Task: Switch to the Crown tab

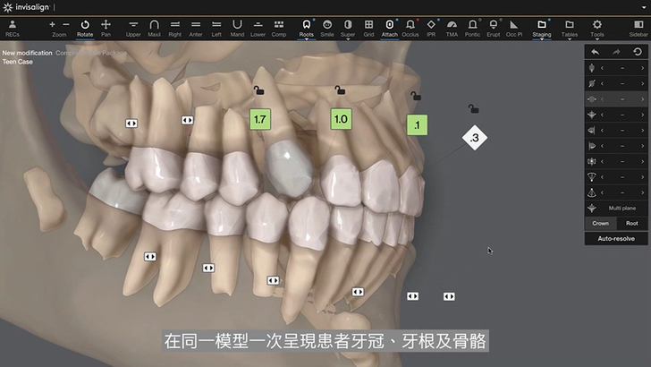Action: (600, 223)
